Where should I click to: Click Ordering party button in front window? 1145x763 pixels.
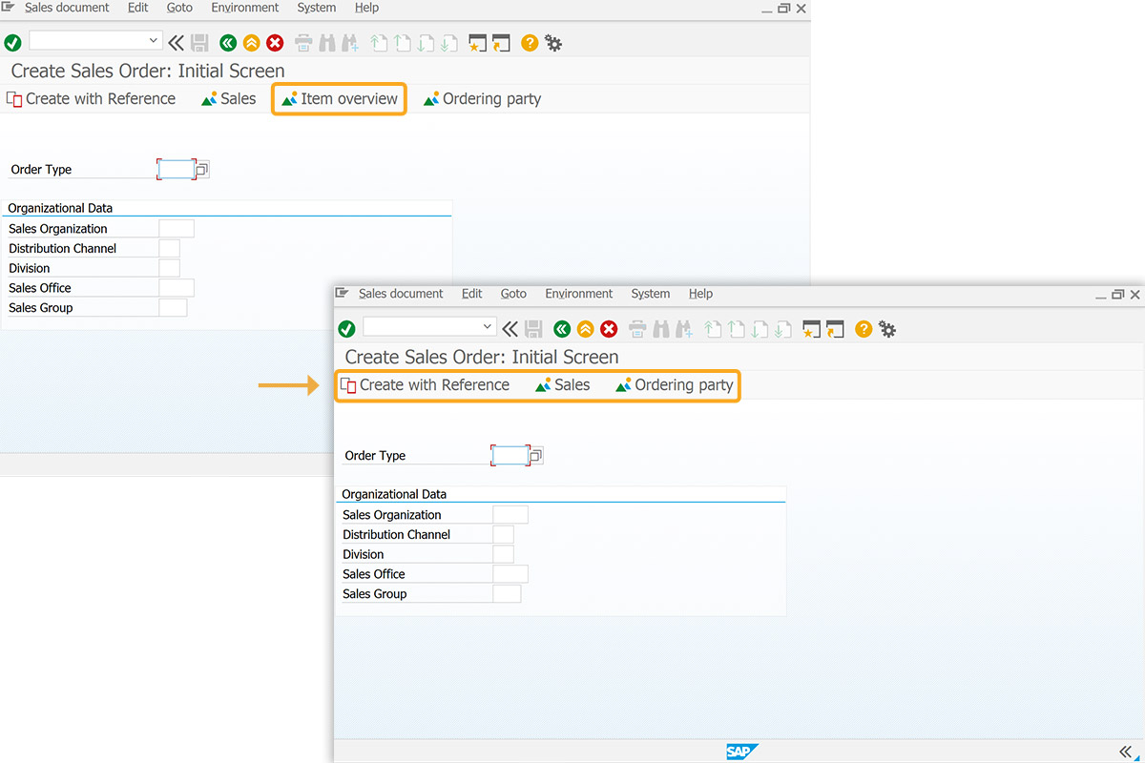coord(675,385)
